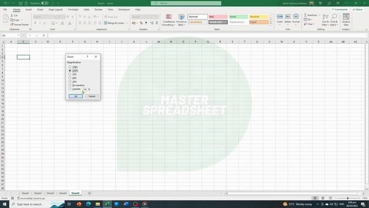This screenshot has width=369, height=208.
Task: Apply cell borders icon
Action: click(54, 23)
